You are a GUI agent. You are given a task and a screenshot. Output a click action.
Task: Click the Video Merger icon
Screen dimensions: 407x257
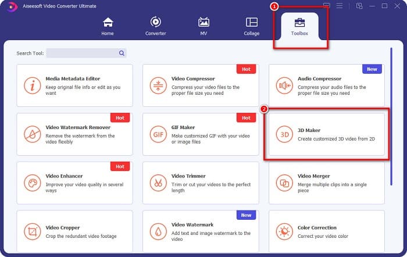point(284,183)
